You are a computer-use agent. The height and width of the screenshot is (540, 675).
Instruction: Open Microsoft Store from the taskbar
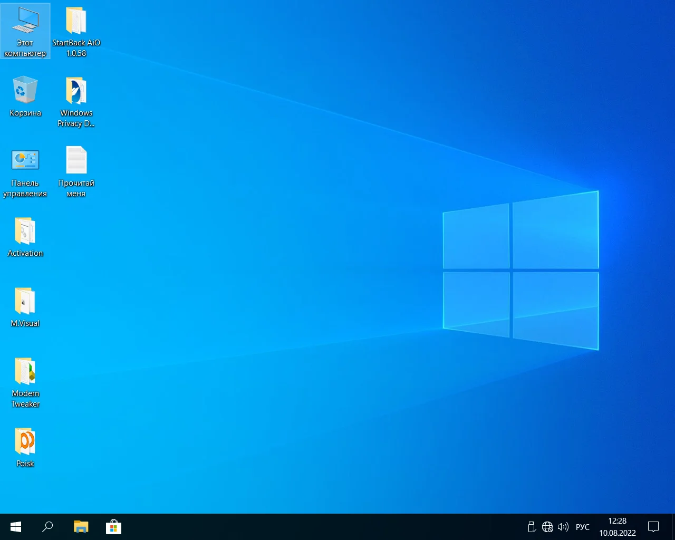click(113, 527)
